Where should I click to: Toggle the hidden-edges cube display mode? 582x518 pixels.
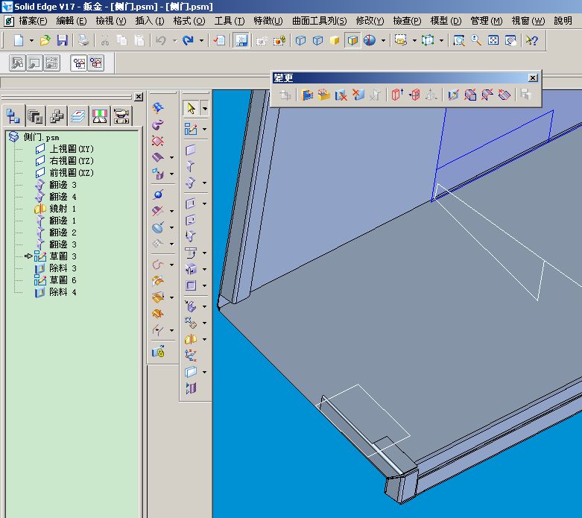click(x=317, y=40)
